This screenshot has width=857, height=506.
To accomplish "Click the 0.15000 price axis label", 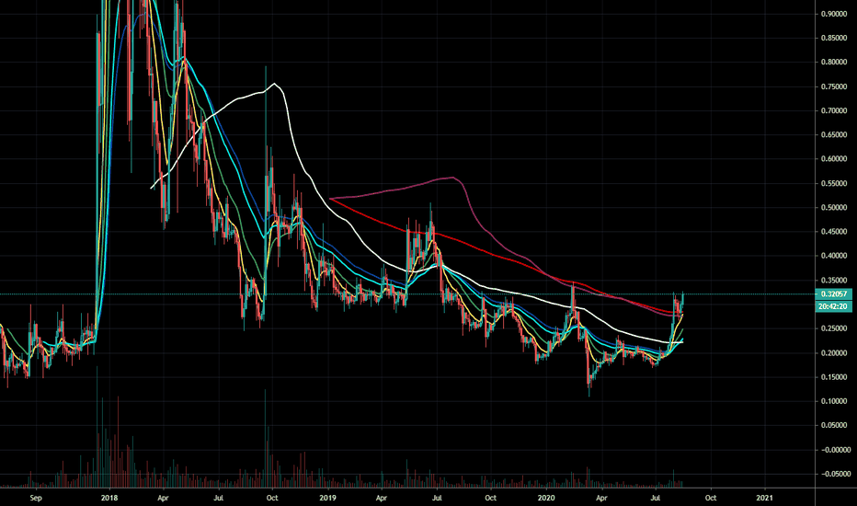I will point(835,377).
